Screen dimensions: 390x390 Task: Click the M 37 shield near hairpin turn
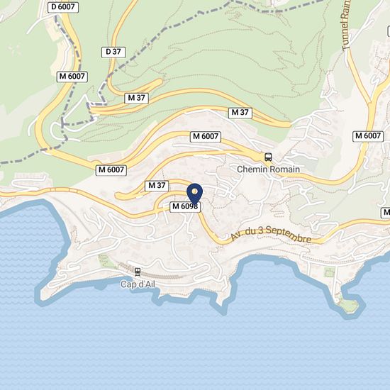tap(136, 99)
